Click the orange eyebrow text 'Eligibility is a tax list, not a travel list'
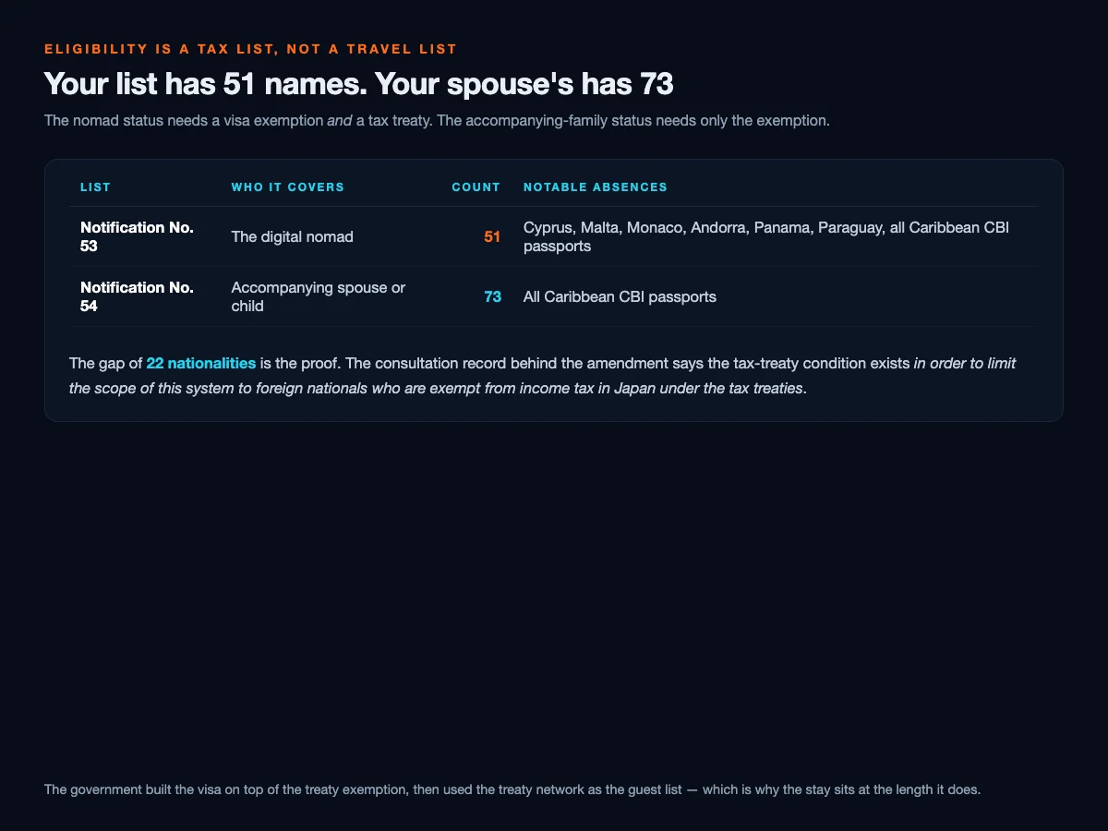 (250, 49)
